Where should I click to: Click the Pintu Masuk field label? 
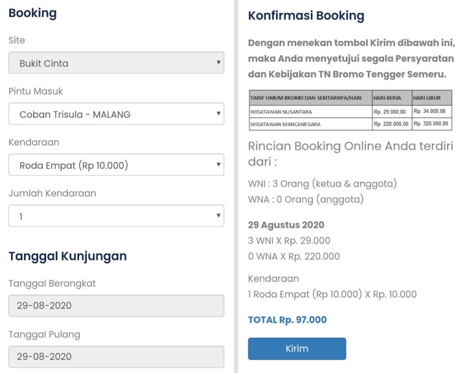point(36,91)
